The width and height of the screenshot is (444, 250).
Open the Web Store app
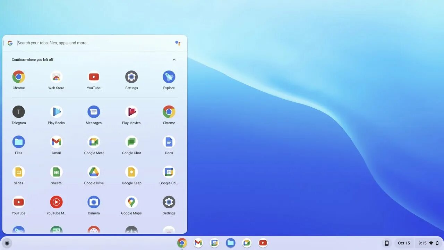pyautogui.click(x=56, y=77)
